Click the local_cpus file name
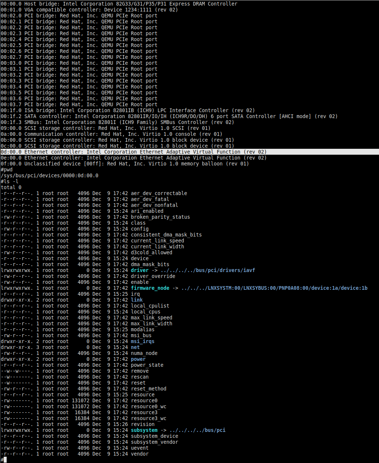 click(x=146, y=312)
